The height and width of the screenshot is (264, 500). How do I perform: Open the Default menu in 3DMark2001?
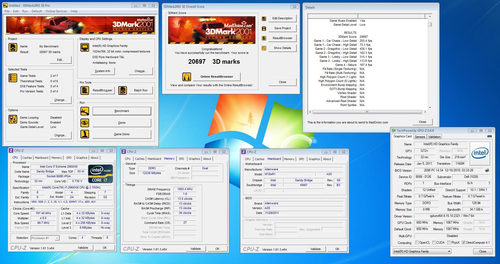(37, 11)
